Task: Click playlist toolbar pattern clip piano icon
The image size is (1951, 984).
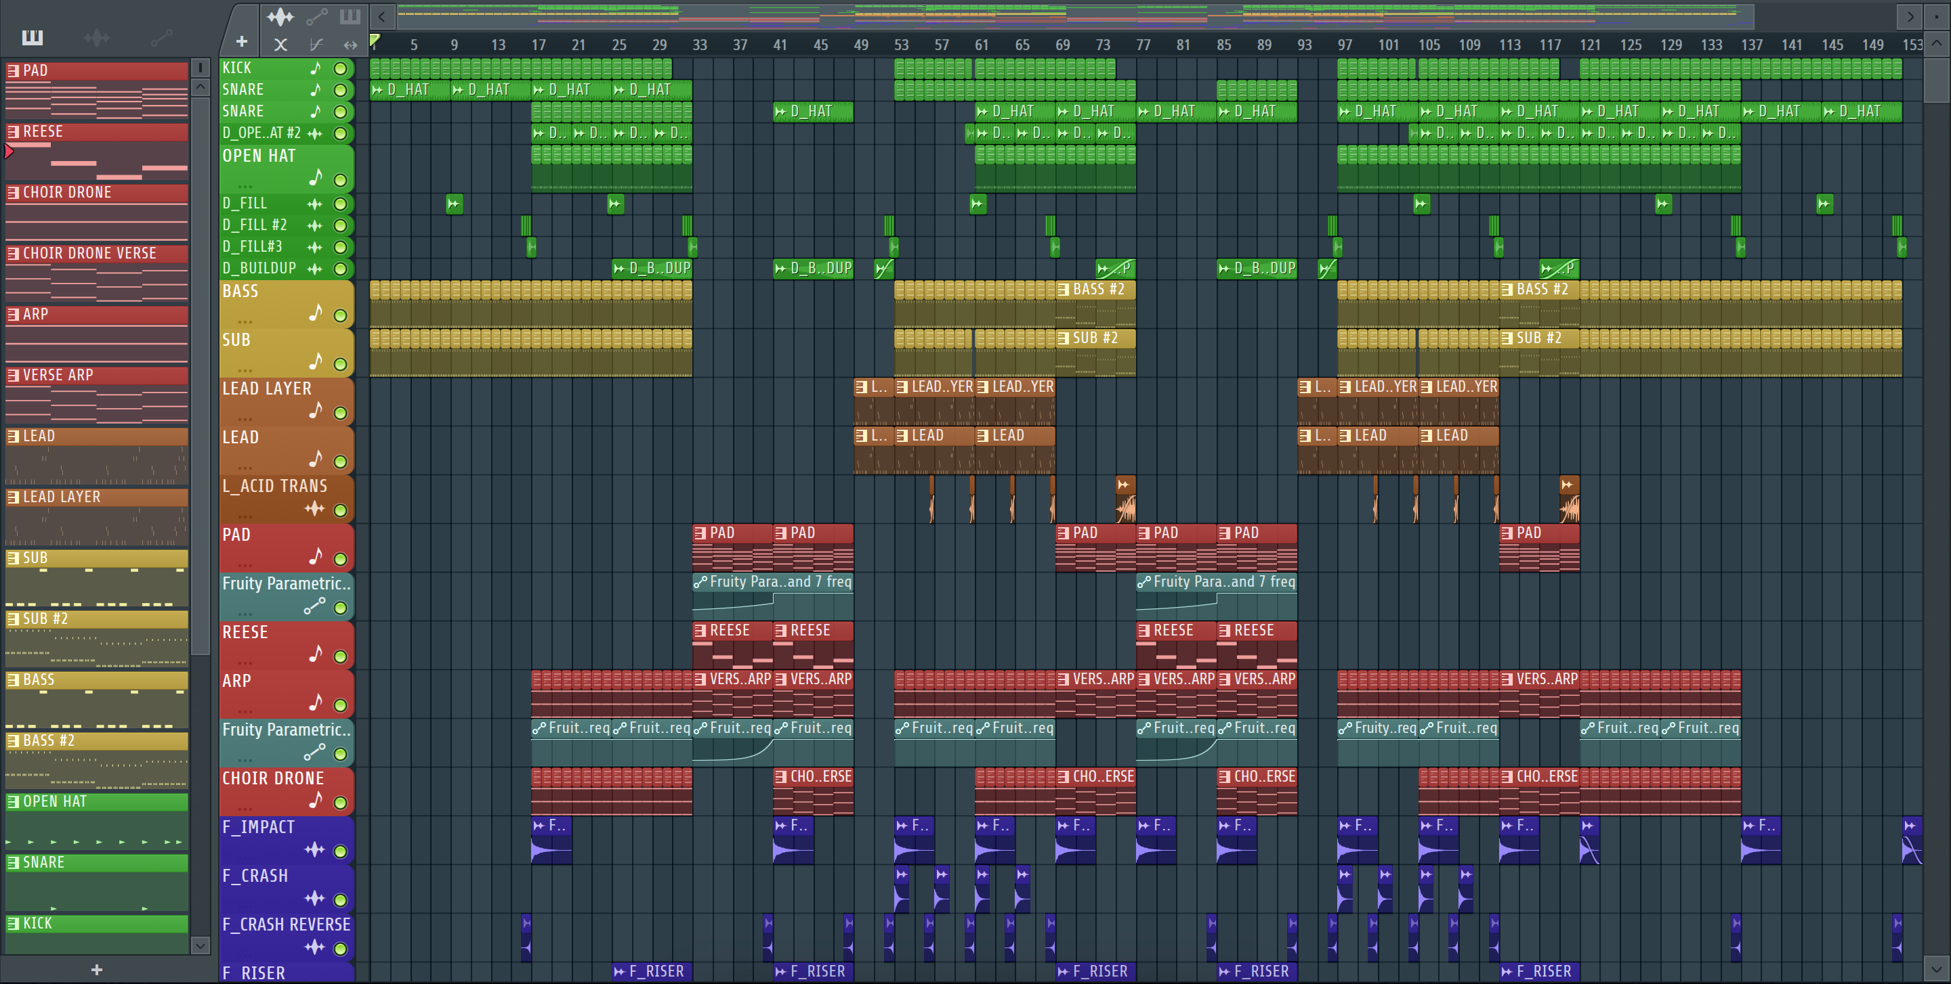Action: pos(350,16)
